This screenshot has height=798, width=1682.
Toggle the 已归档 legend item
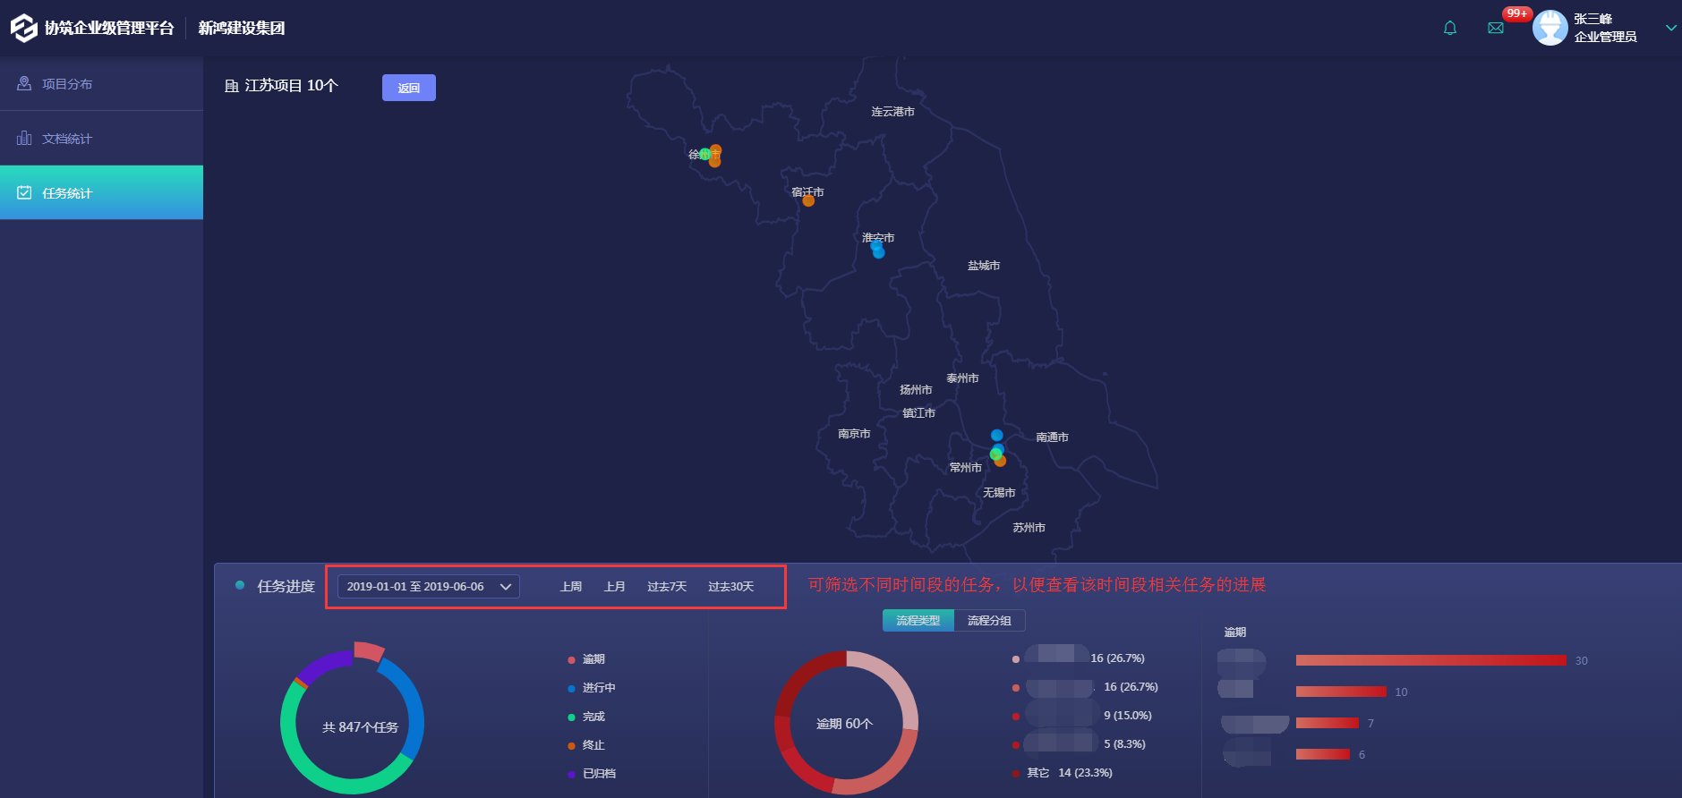[x=598, y=774]
